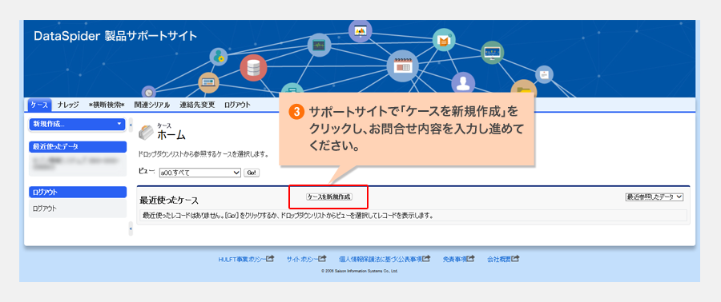
Task: Open the ビュー dropdown showing a00.すべて
Action: 199,173
